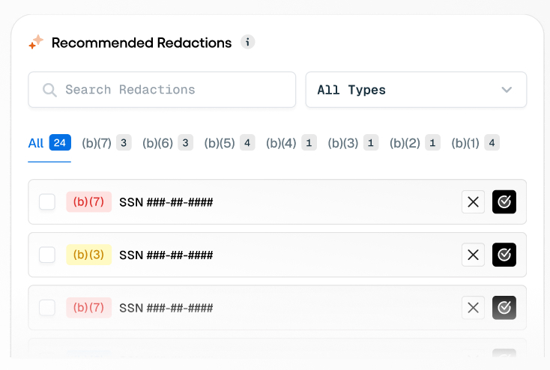
Task: Expand the type filter using the chevron arrow
Action: tap(507, 90)
